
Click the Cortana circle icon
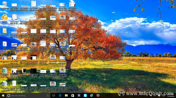(x=9, y=95)
